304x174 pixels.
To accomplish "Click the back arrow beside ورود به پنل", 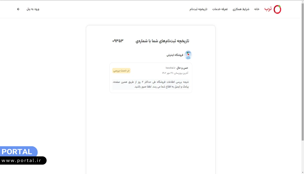I will (x=18, y=9).
